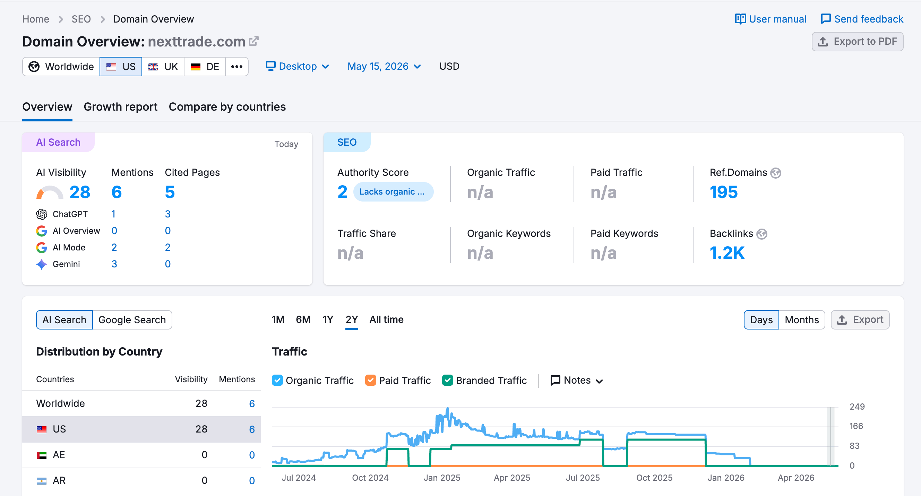Click ChatGPT cited pages value 3
This screenshot has width=921, height=496.
[x=168, y=214]
